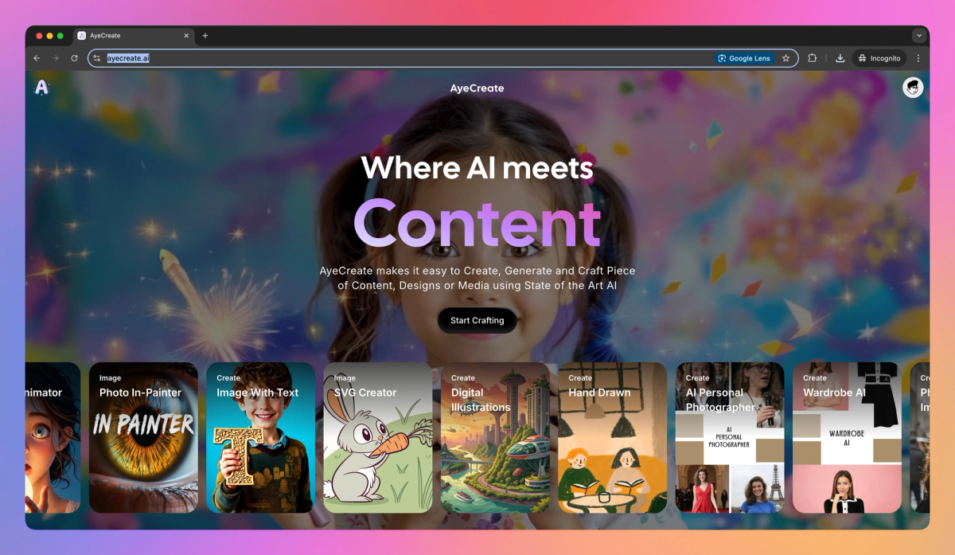
Task: Click the user avatar icon top-right
Action: [x=912, y=88]
